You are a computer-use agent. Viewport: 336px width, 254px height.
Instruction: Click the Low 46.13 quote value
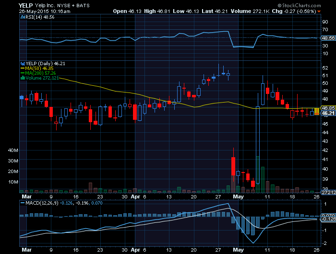[186, 11]
